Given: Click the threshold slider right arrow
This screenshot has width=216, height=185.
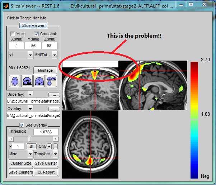Looking at the screenshot, I should coord(55,139).
